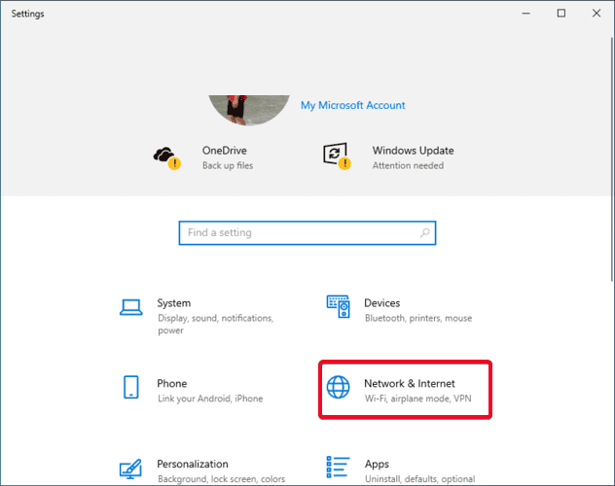Open the Devices category title
The height and width of the screenshot is (486, 615).
pos(382,303)
